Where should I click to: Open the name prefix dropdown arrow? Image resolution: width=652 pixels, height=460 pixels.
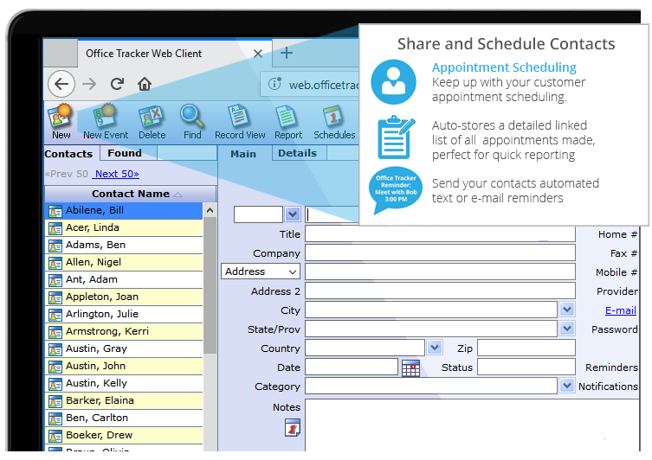293,214
